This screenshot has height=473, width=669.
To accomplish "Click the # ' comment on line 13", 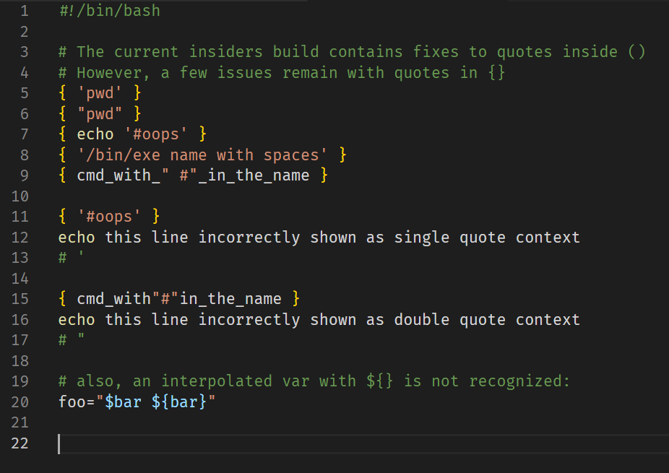I will click(69, 257).
